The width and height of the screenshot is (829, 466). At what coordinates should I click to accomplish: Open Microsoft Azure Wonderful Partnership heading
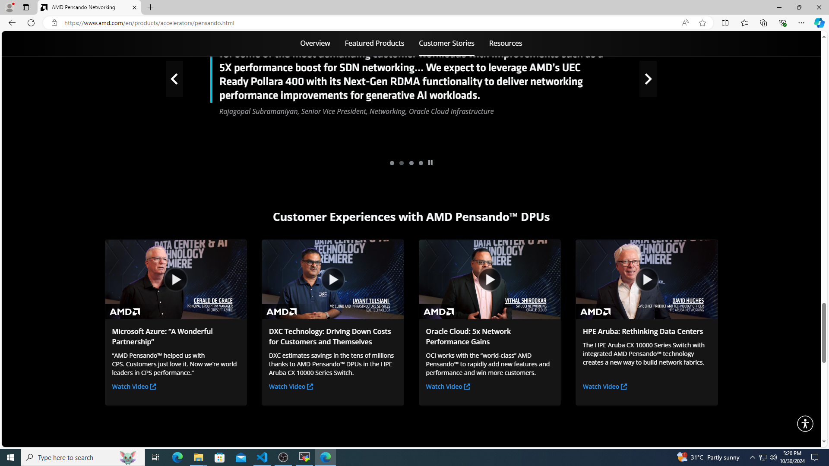click(x=162, y=336)
